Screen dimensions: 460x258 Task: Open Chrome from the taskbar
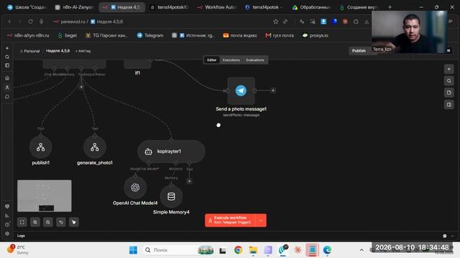click(x=238, y=250)
